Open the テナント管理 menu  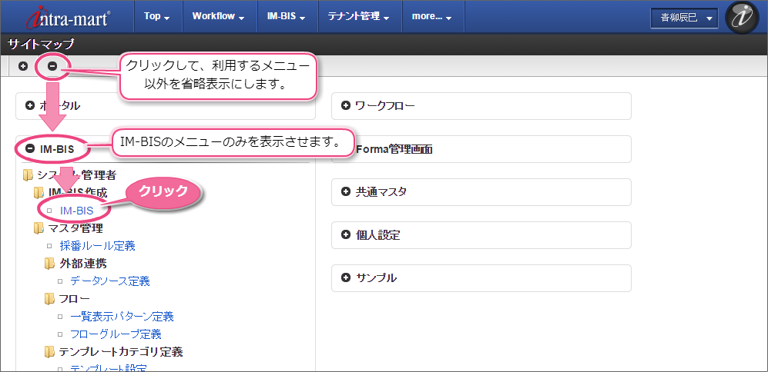(x=358, y=16)
